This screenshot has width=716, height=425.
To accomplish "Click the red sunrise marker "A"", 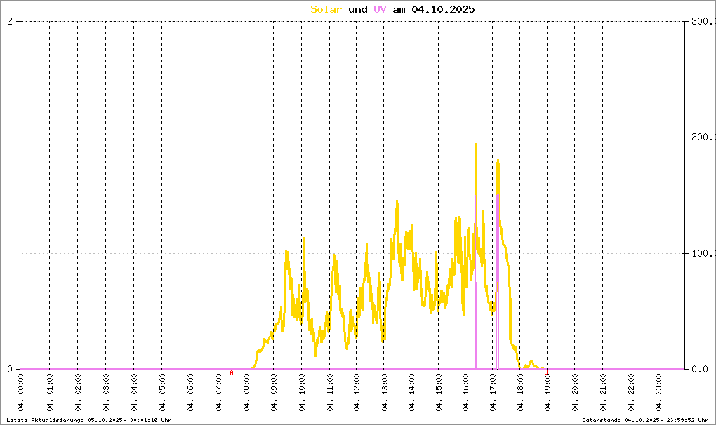I will [232, 372].
